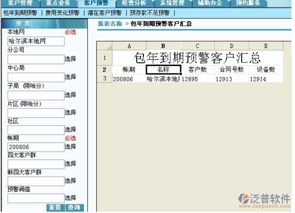The width and height of the screenshot is (295, 213).
Task: Select the spreadsheet's select-all corner cell
Action: [104, 46]
